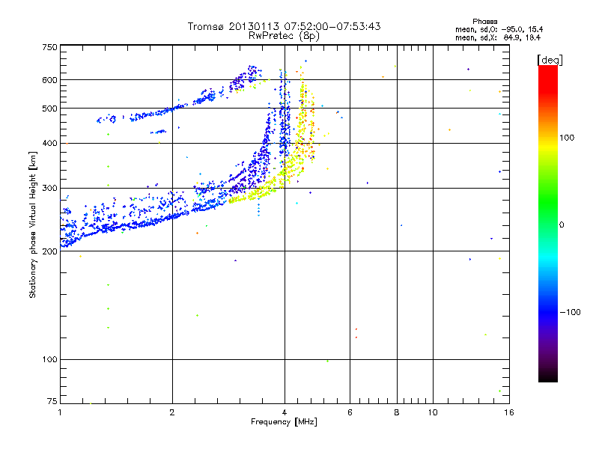
Task: Click x-axis tick label '10'
Action: [x=433, y=412]
